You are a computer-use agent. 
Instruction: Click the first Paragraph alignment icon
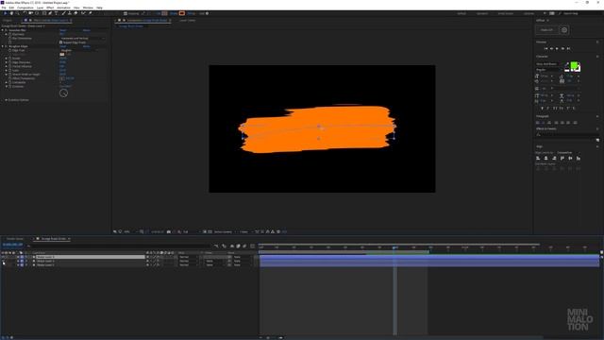(538, 123)
